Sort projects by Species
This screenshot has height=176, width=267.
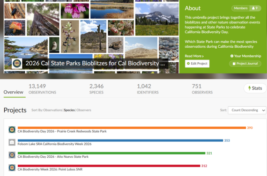coord(69,110)
